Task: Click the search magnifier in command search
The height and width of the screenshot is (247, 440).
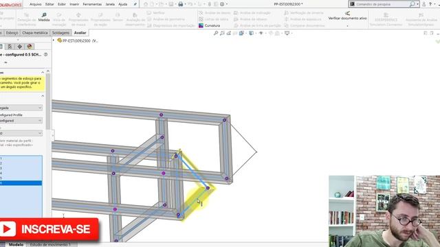Action: click(x=412, y=4)
